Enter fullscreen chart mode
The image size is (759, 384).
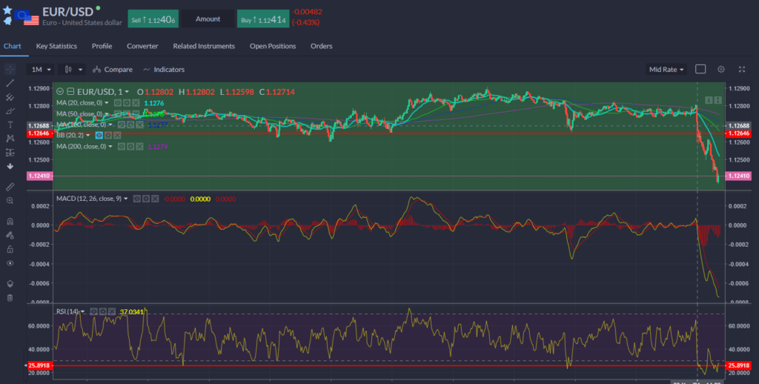click(x=742, y=69)
